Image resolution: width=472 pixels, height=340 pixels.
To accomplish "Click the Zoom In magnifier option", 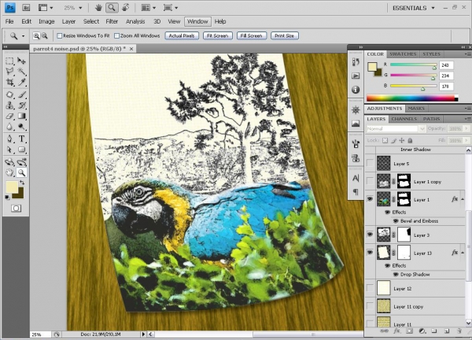I will (x=36, y=36).
